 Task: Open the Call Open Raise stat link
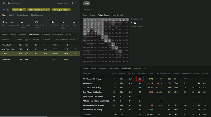point(65,26)
